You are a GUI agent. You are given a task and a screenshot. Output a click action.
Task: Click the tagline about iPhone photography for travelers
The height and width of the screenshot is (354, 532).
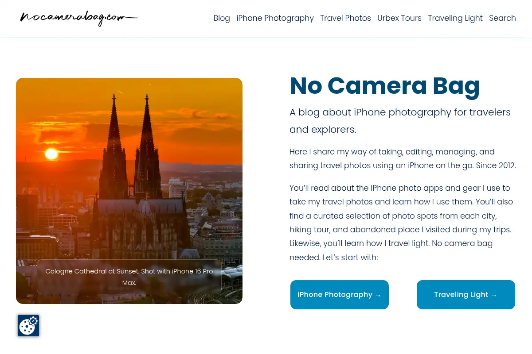[400, 121]
